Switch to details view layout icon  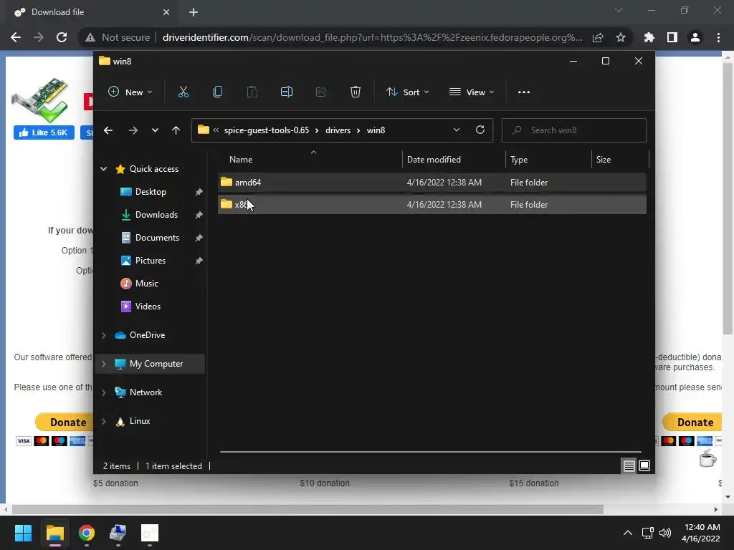629,465
